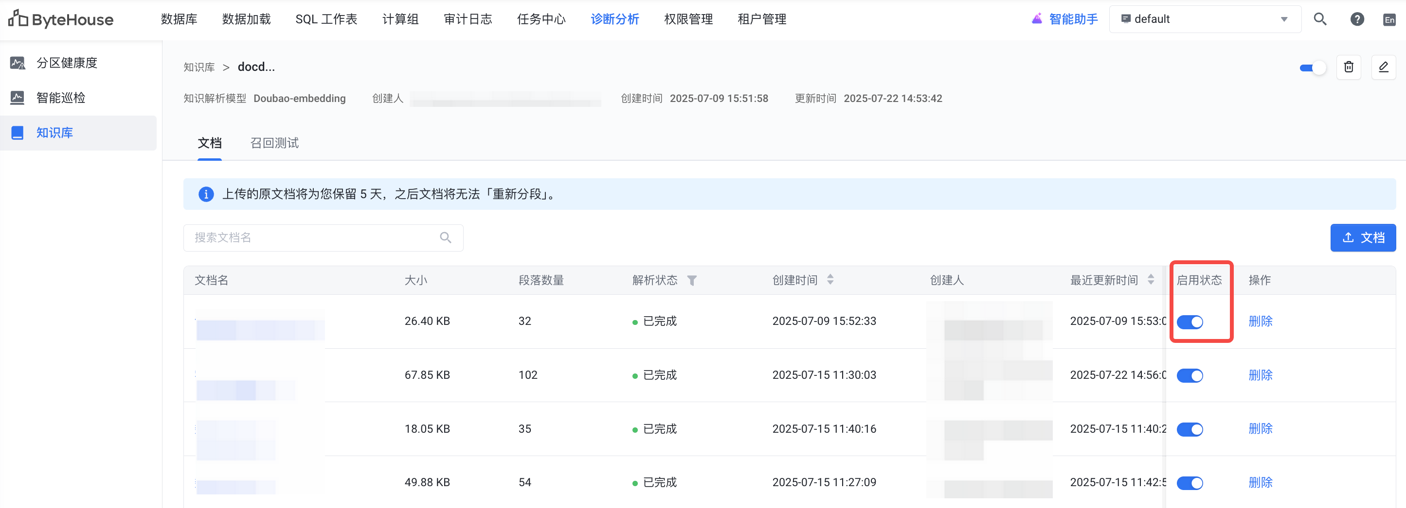Click the search icon in 搜索文档名 box
1406x508 pixels.
pyautogui.click(x=445, y=237)
